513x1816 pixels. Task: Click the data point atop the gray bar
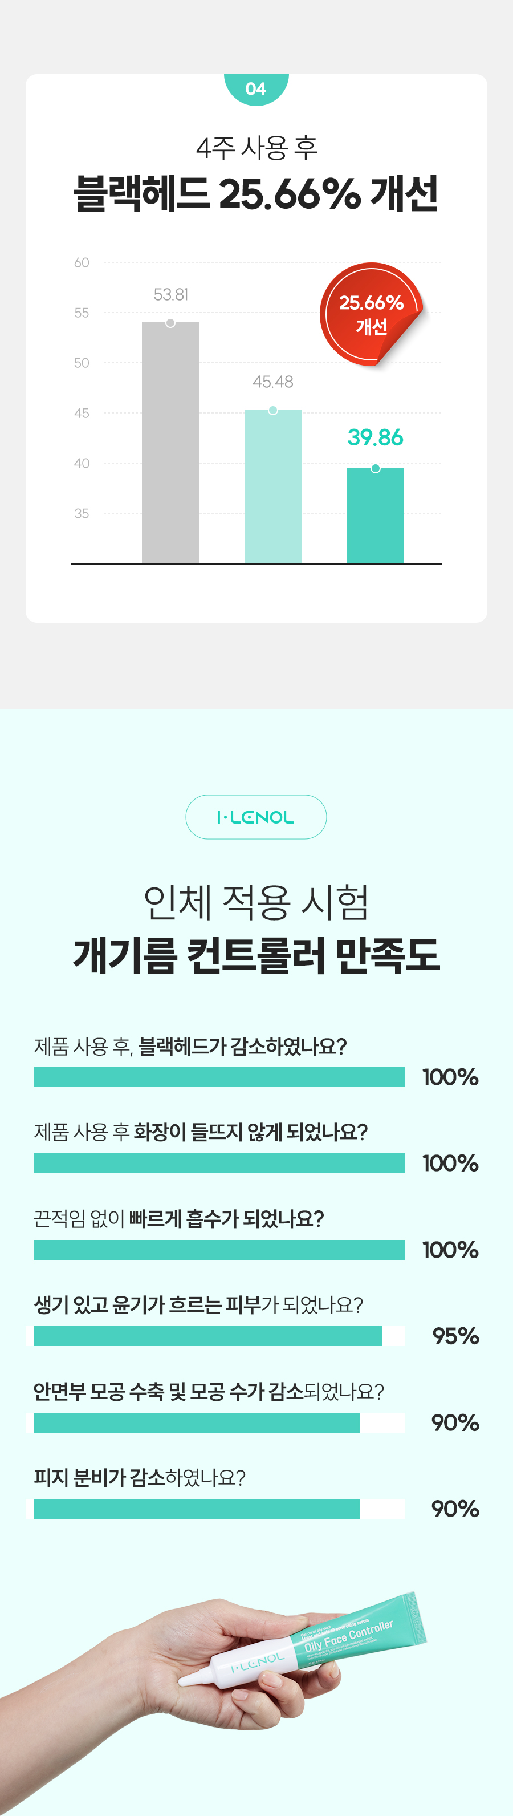point(170,323)
